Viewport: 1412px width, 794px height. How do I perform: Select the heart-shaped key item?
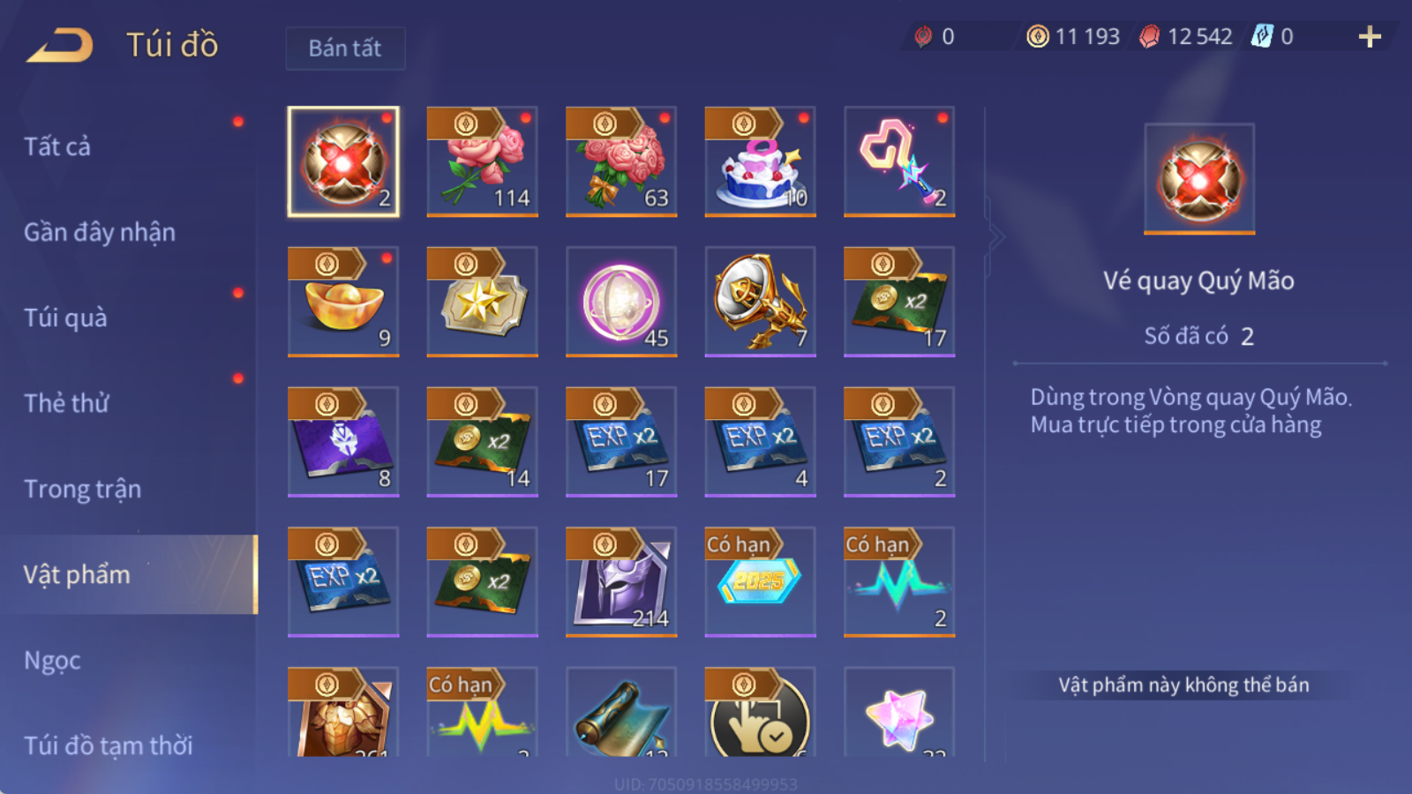point(899,161)
